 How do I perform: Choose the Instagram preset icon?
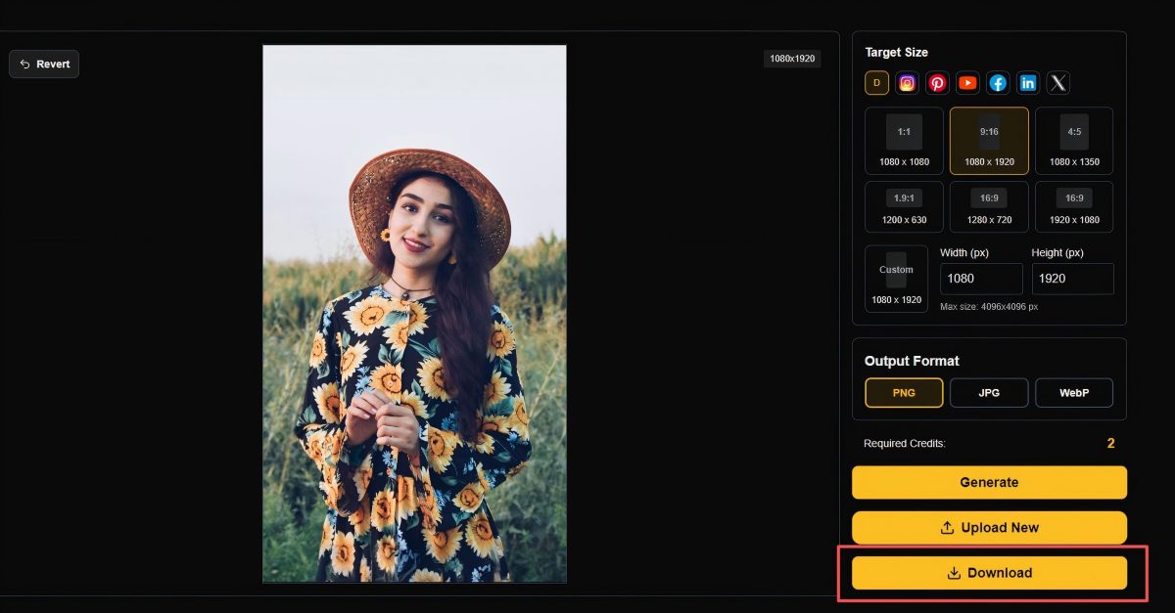(x=907, y=83)
